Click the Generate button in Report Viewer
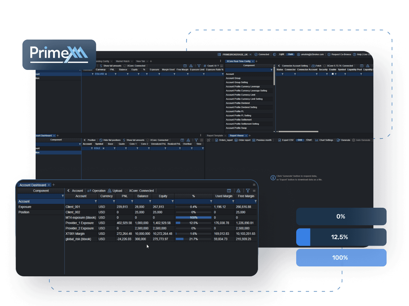Image resolution: width=409 pixels, height=306 pixels. pos(343,140)
